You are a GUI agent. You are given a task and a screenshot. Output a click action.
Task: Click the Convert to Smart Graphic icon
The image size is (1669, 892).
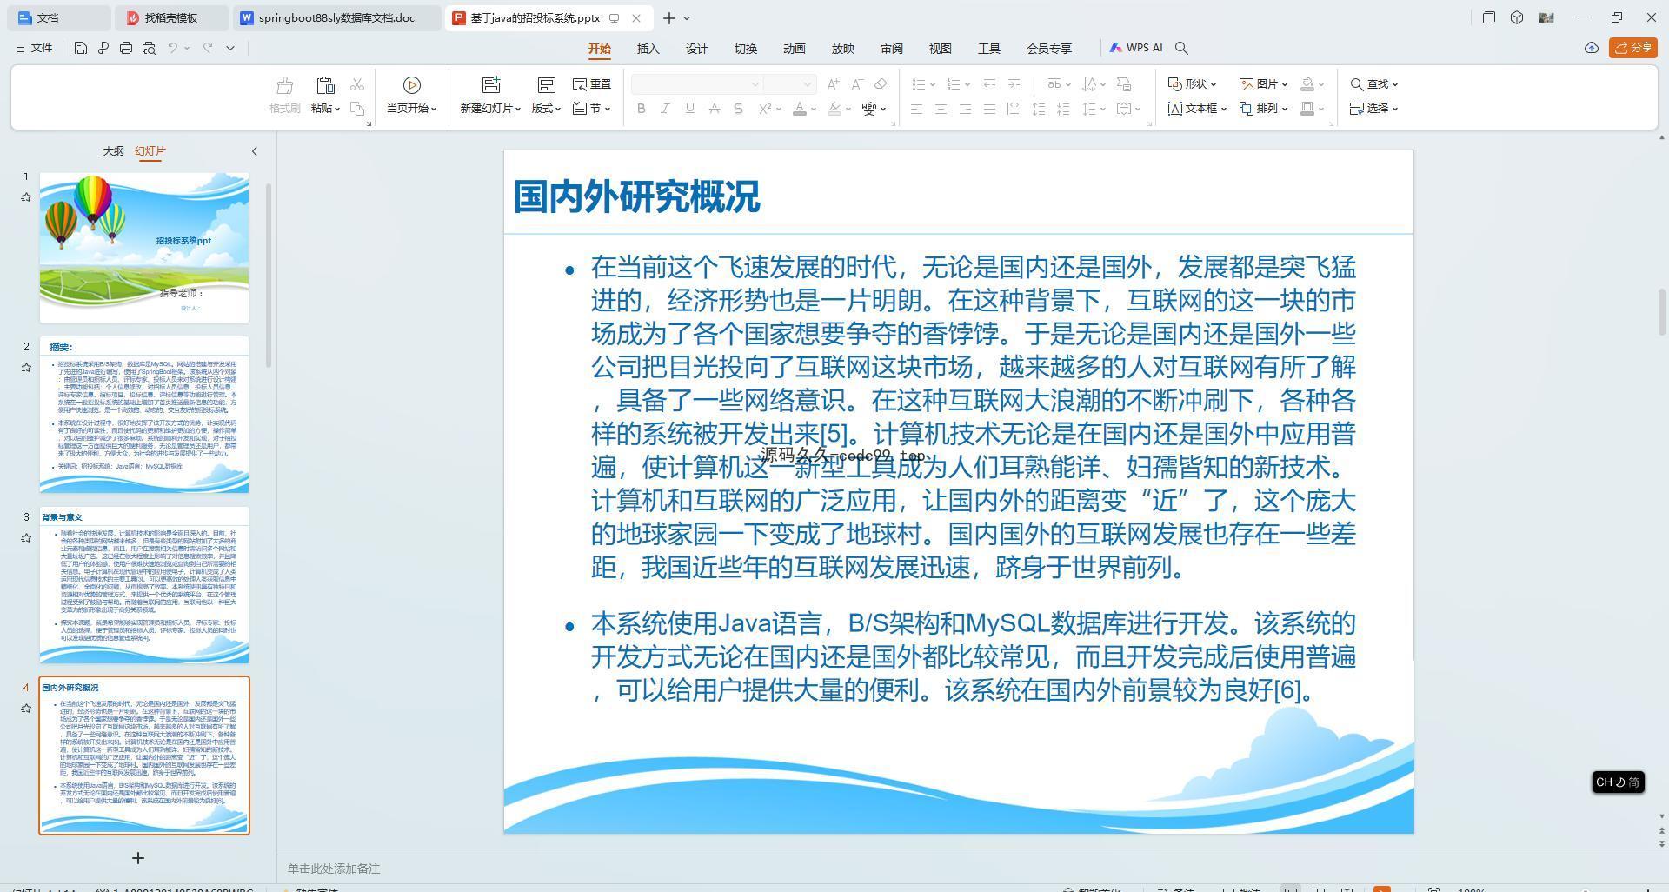pos(1124,84)
